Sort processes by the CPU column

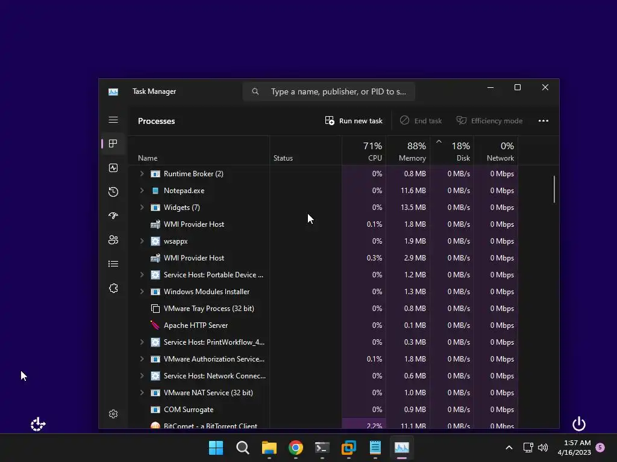coord(364,150)
